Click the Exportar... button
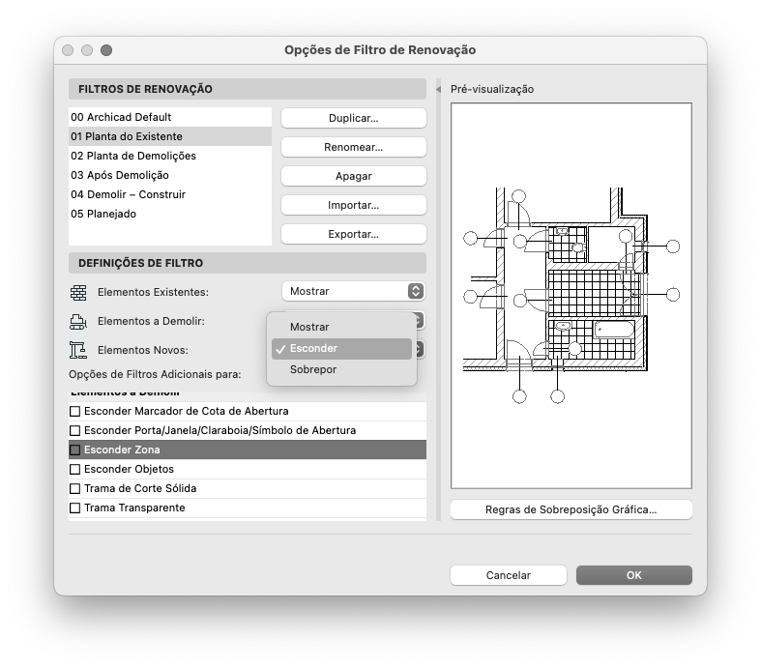The width and height of the screenshot is (761, 667). pos(354,234)
